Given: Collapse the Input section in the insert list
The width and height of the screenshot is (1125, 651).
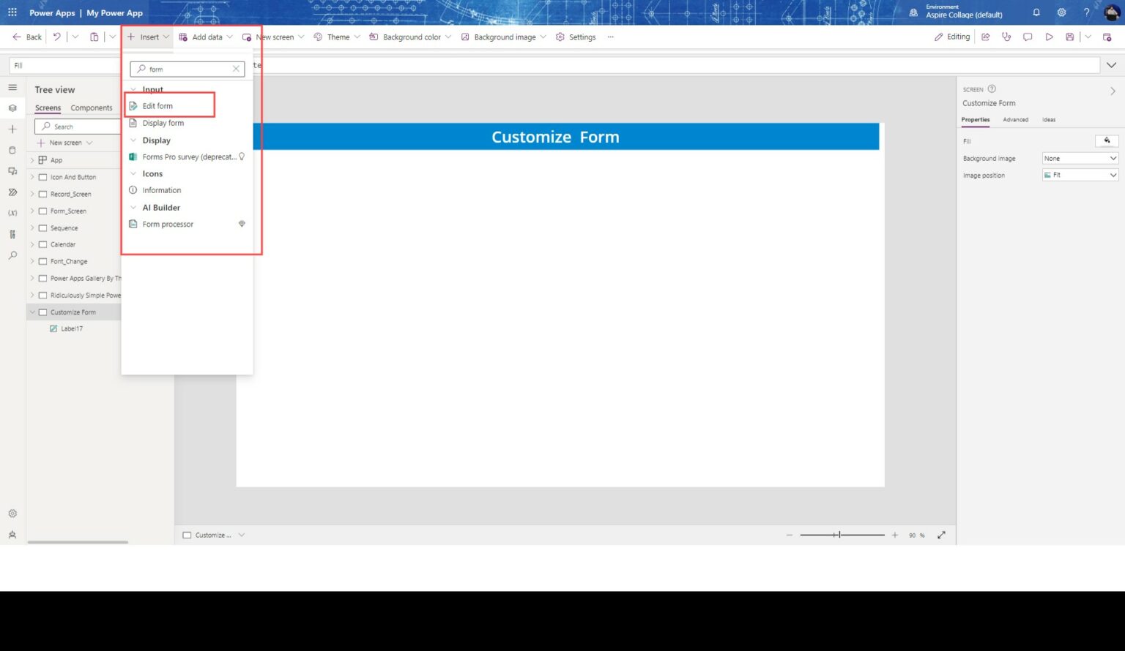Looking at the screenshot, I should 133,89.
